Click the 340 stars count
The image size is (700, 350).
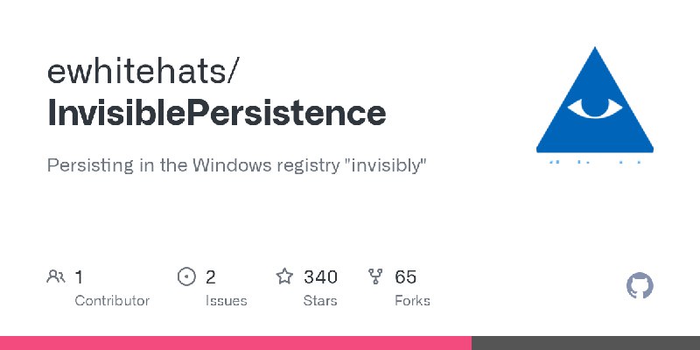[320, 277]
